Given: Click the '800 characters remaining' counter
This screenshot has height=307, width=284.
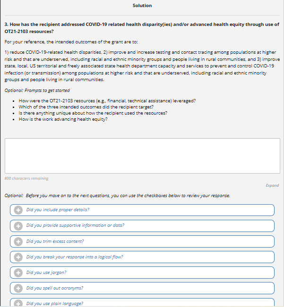Looking at the screenshot, I should [x=26, y=178].
